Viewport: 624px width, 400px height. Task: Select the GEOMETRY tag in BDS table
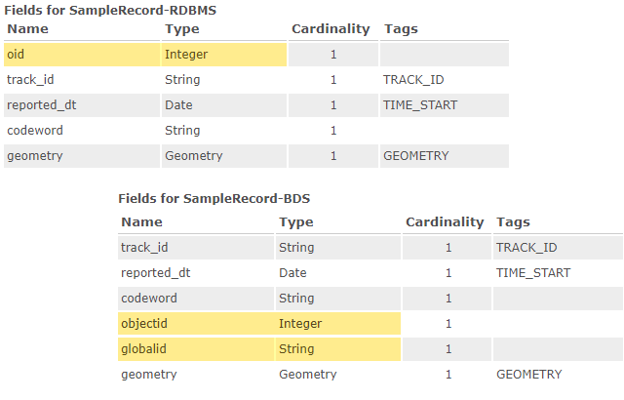529,374
